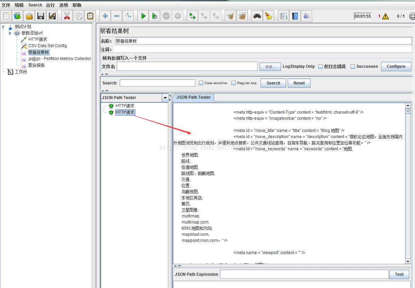The width and height of the screenshot is (415, 288).
Task: Save the test plan with floppy icon
Action: (41, 16)
